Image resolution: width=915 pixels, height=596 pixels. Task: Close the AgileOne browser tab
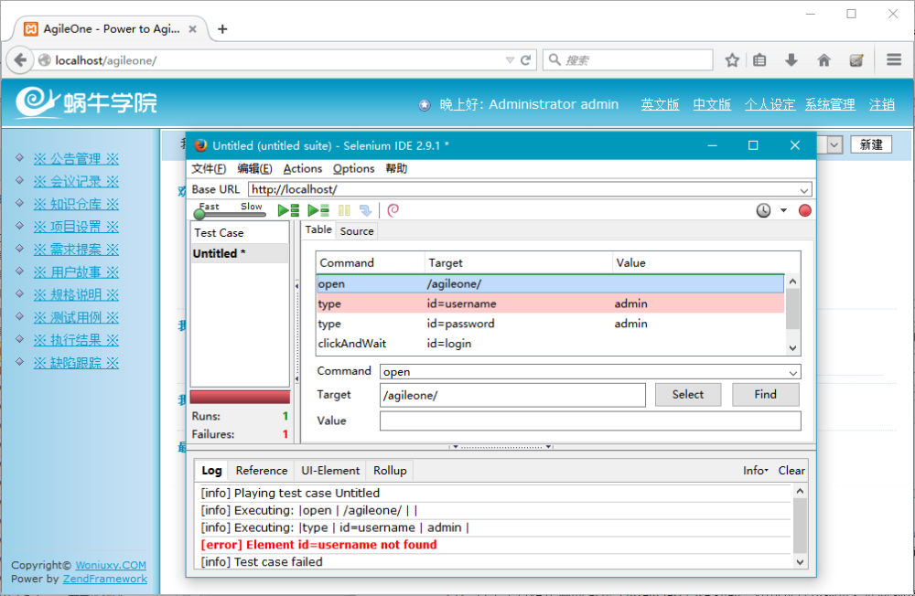tap(192, 28)
